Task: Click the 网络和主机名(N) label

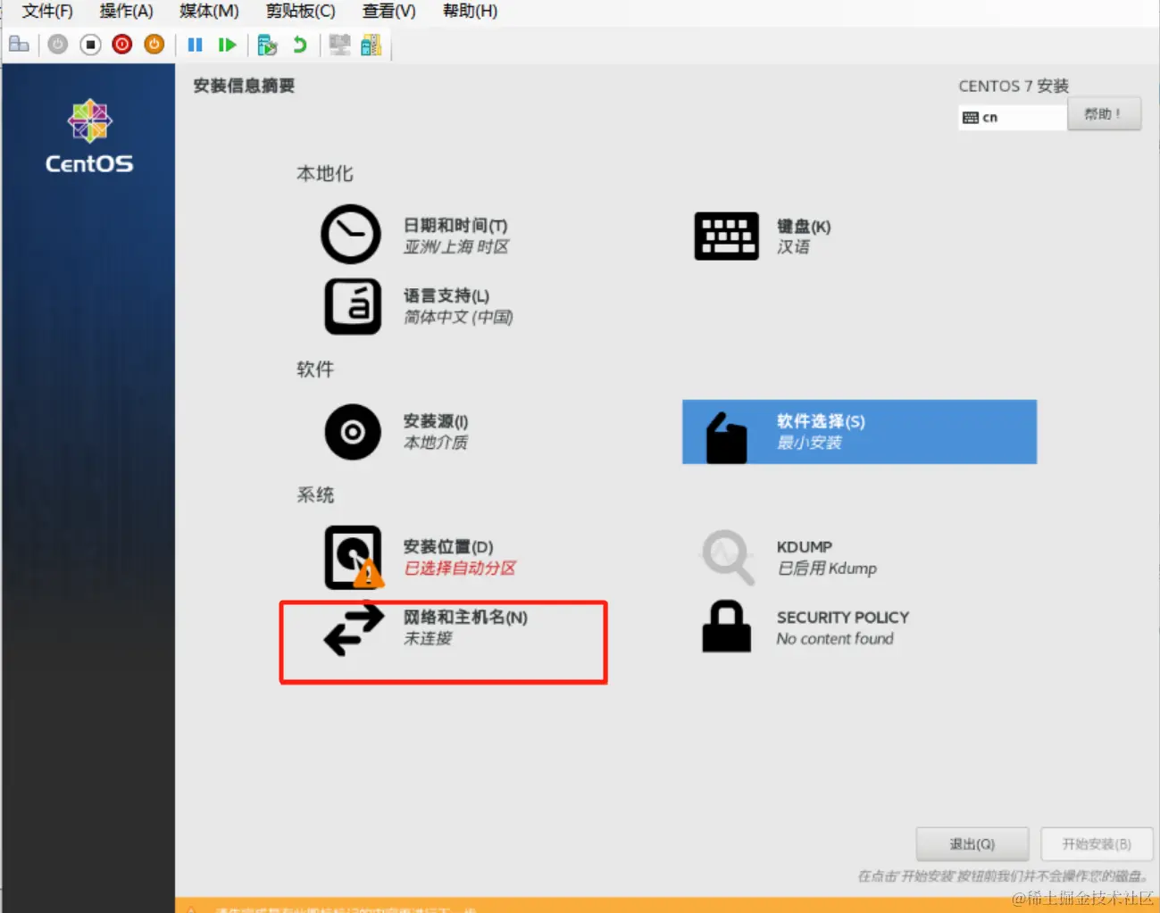Action: click(x=465, y=618)
